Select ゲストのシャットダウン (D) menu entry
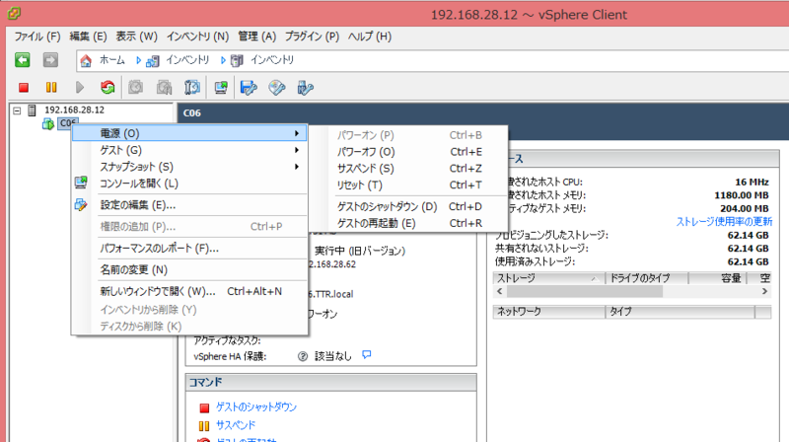The width and height of the screenshot is (789, 442). pos(408,206)
